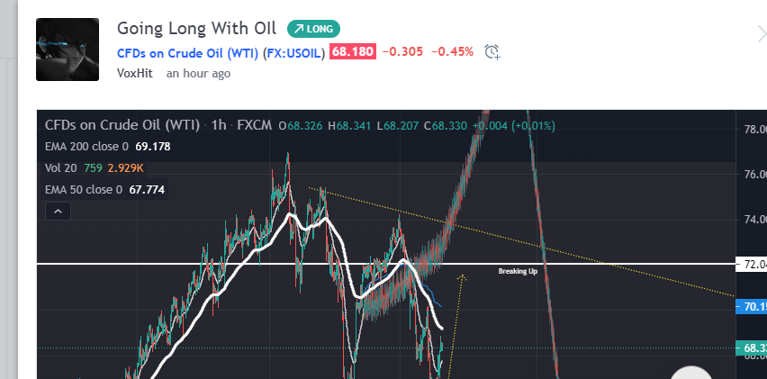Click the 72.04 white price label
Screen dimensions: 767x379
752,265
